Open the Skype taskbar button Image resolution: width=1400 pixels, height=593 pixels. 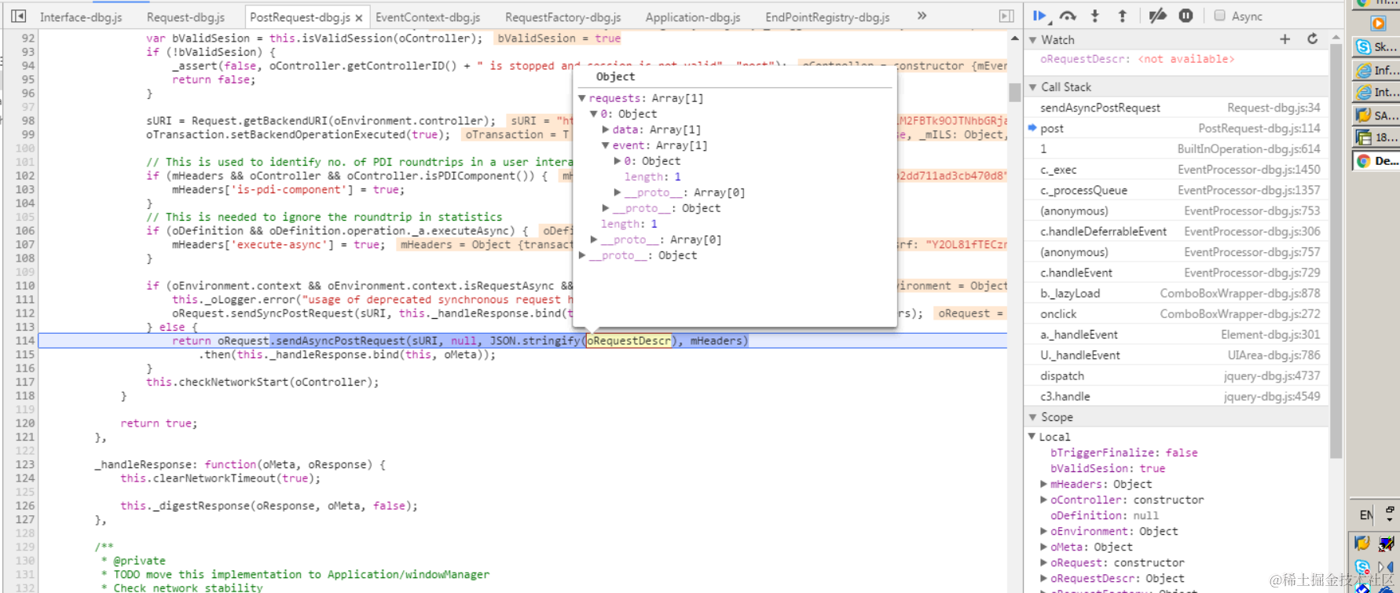click(1376, 47)
